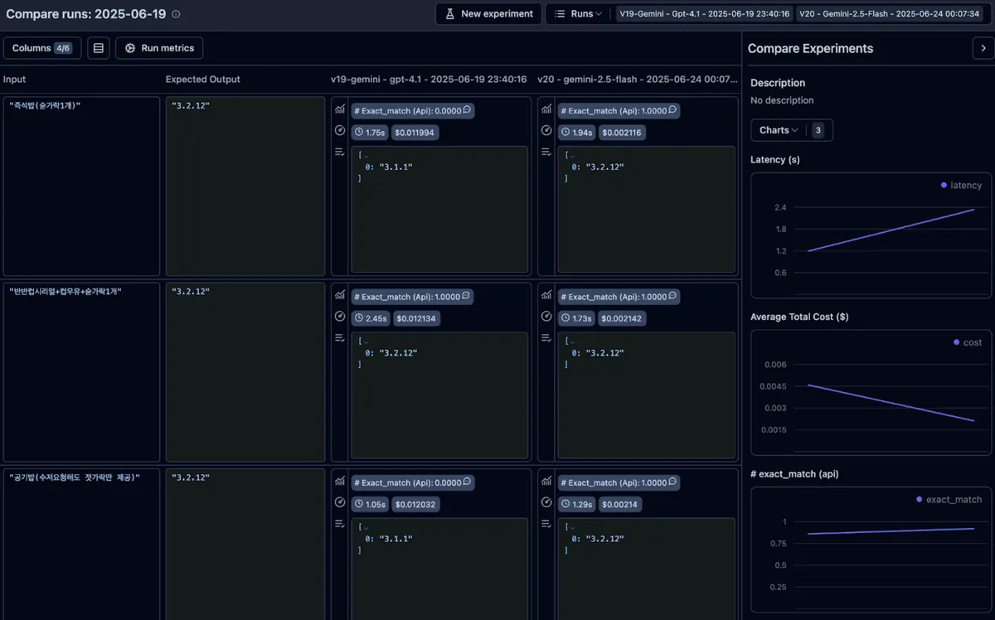Open the Columns 4/6 selector
Image resolution: width=995 pixels, height=620 pixels.
tap(42, 48)
